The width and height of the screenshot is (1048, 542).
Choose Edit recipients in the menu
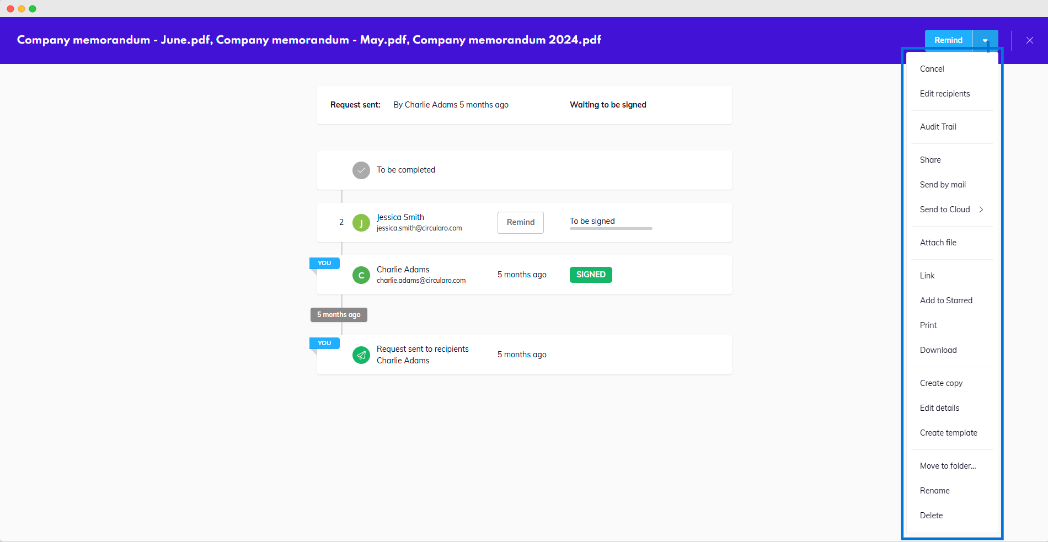coord(944,94)
